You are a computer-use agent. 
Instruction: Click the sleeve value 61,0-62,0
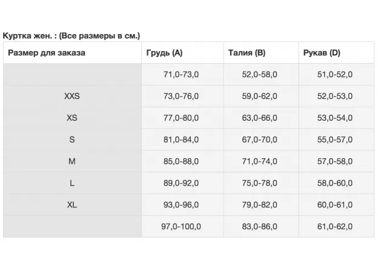click(335, 227)
